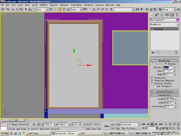Open the Align tool

[x=142, y=9]
